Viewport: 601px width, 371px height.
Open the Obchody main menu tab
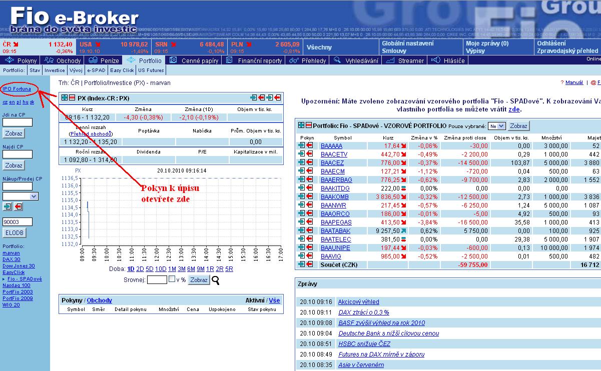pos(63,60)
